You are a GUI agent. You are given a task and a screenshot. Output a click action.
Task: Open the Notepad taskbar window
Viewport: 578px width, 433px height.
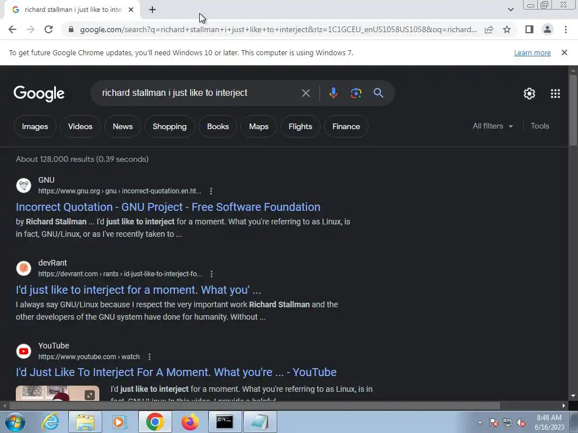pos(260,422)
